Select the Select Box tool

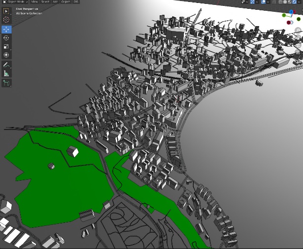coord(6,11)
